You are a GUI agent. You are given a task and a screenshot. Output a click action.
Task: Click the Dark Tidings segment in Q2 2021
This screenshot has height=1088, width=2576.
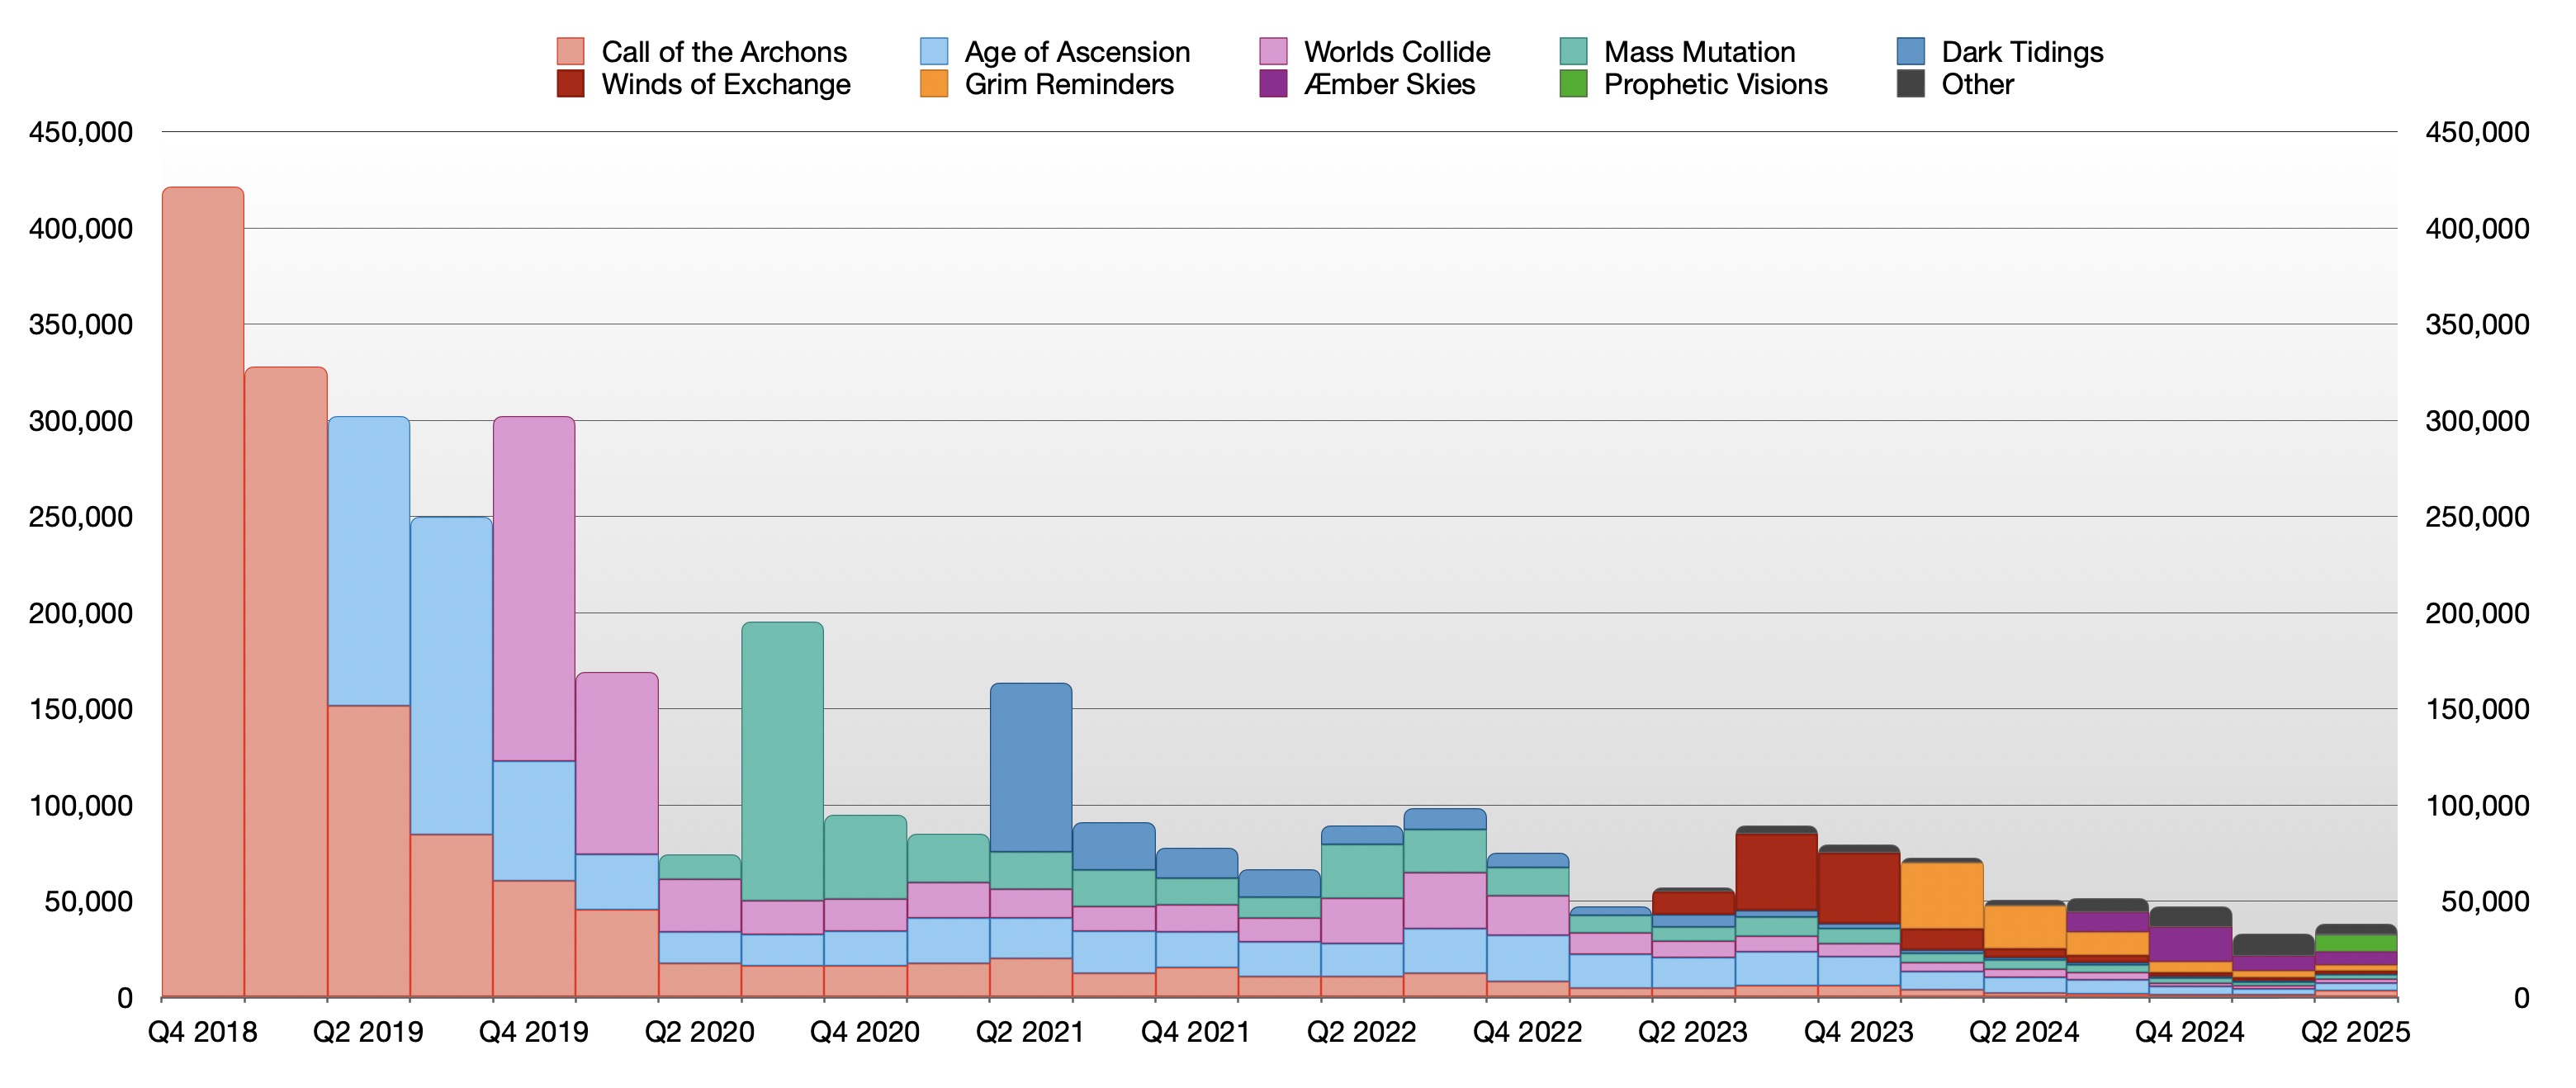click(1031, 767)
